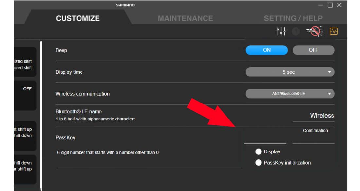Select the Display radio button

[259, 151]
